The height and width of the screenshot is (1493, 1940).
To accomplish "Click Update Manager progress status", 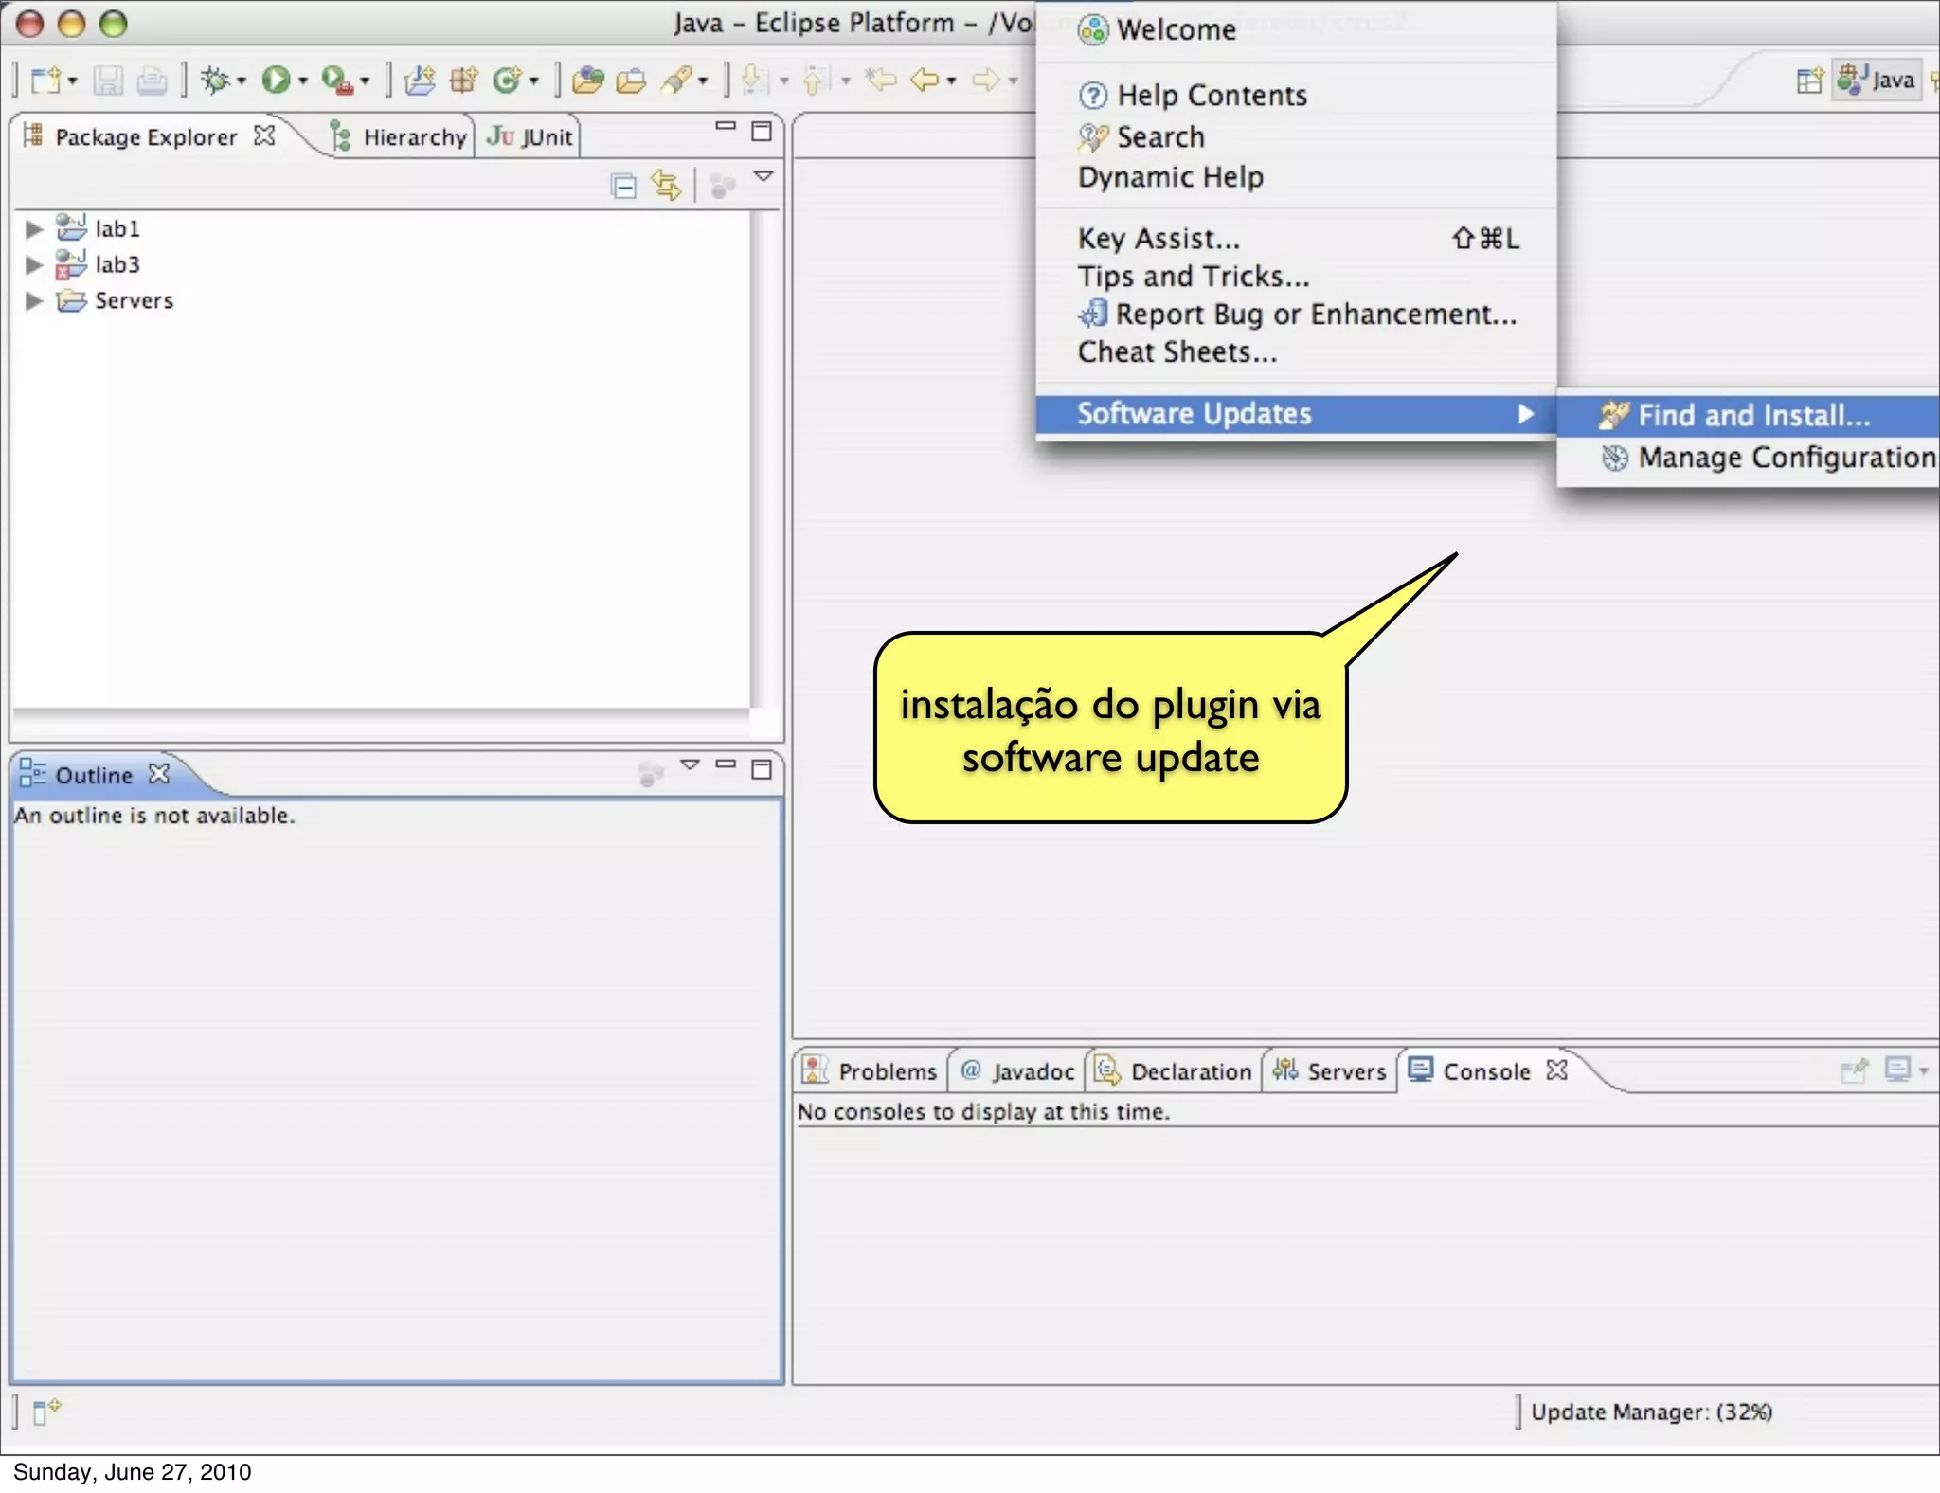I will (1650, 1412).
